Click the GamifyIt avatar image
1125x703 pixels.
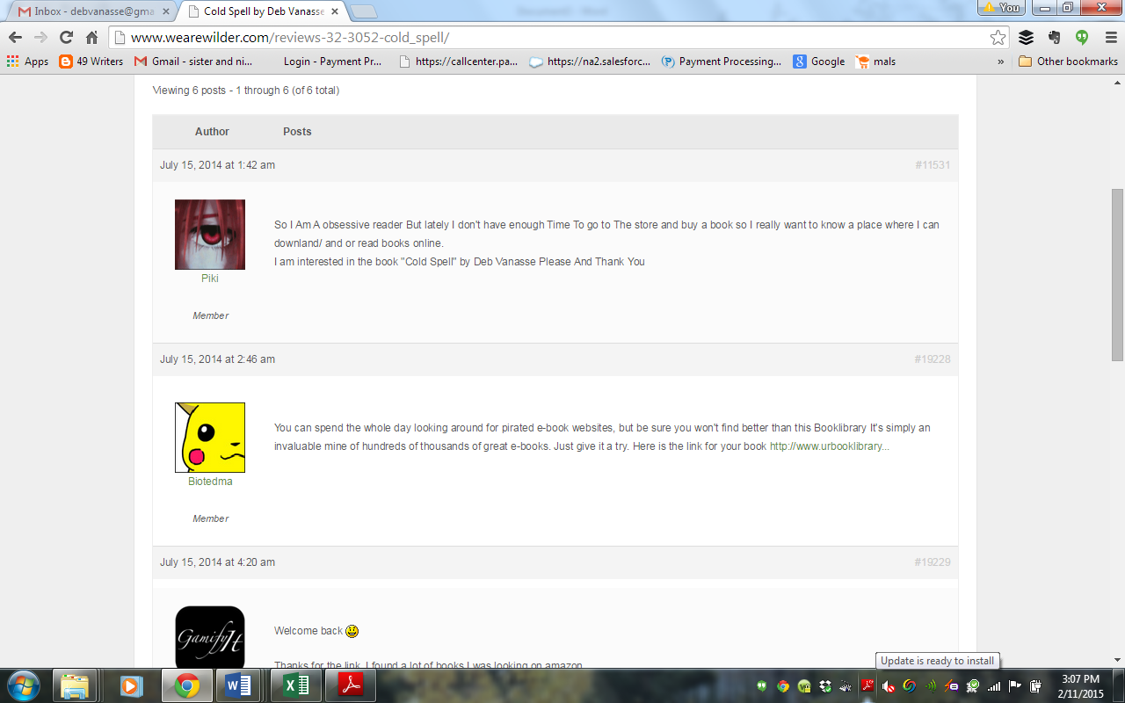click(x=210, y=636)
